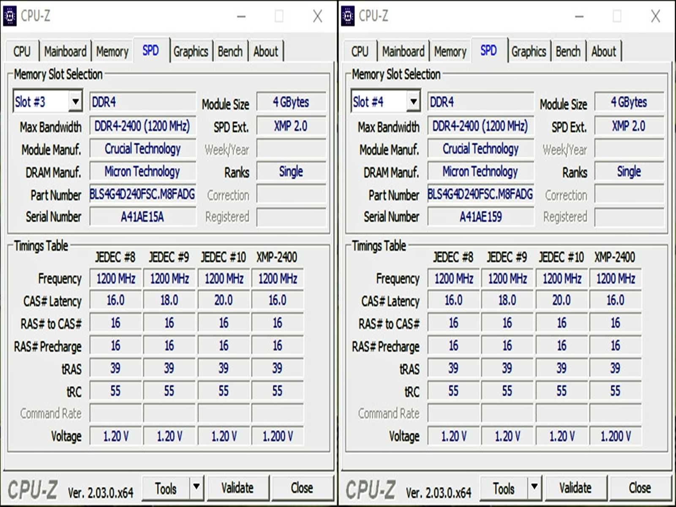
Task: Select serial number A41AE159 field
Action: coord(481,217)
